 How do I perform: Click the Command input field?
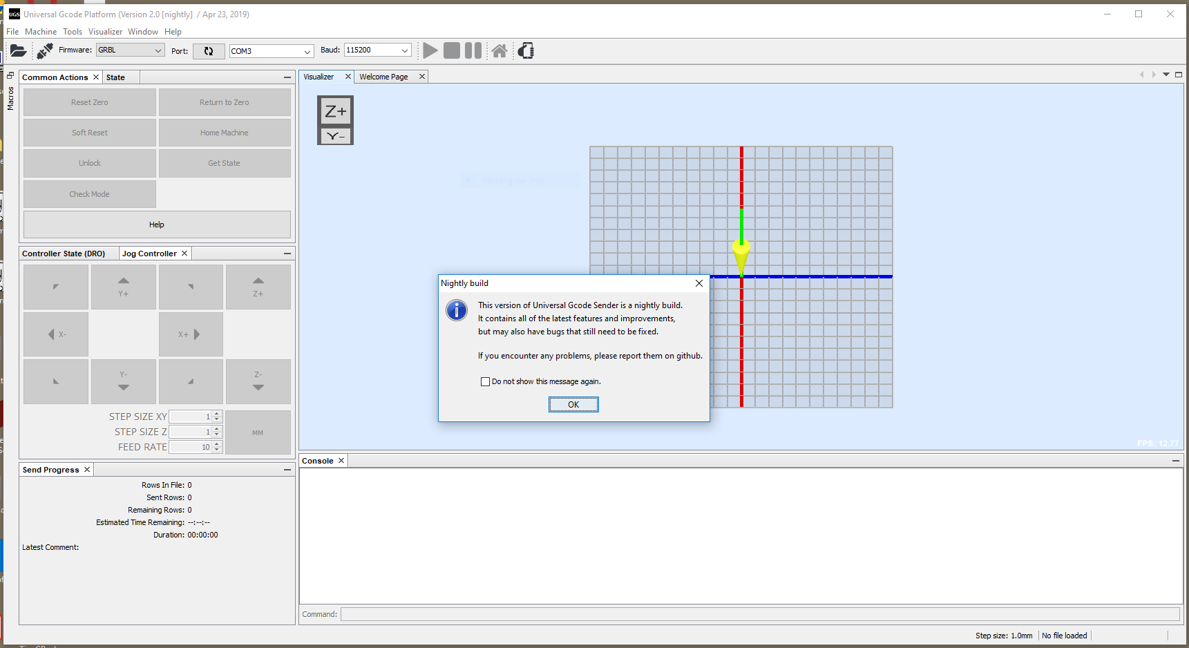(x=760, y=614)
